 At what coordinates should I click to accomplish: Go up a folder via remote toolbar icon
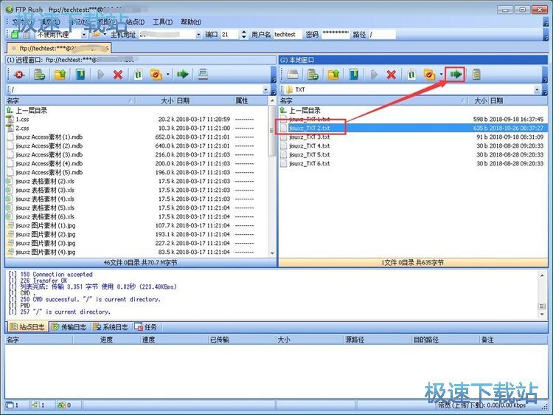pos(60,75)
